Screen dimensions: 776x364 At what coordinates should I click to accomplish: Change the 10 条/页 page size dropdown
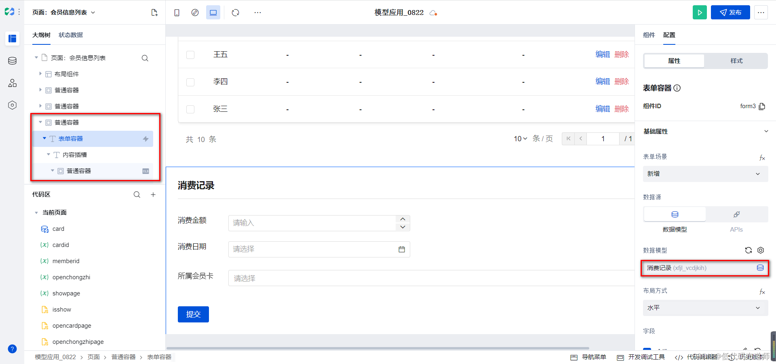click(521, 139)
